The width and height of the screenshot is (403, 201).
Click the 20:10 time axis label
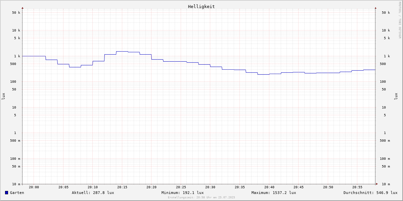[93, 187]
